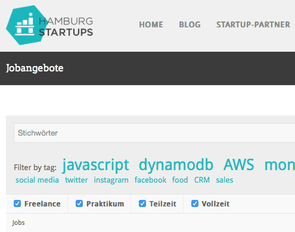This screenshot has height=232, width=295.
Task: Click the Stichwörter keyword search field
Action: (154, 133)
